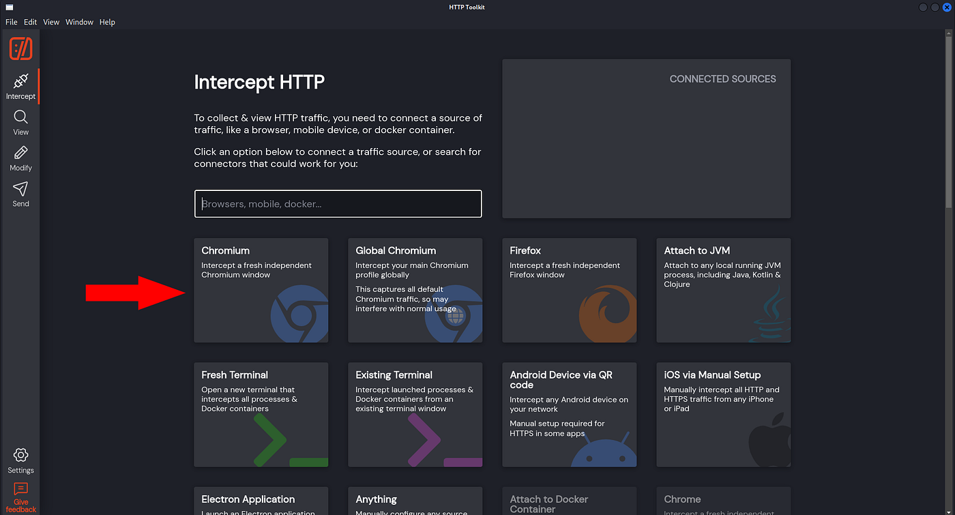Open the View sidebar page
This screenshot has height=515, width=955.
coord(20,123)
